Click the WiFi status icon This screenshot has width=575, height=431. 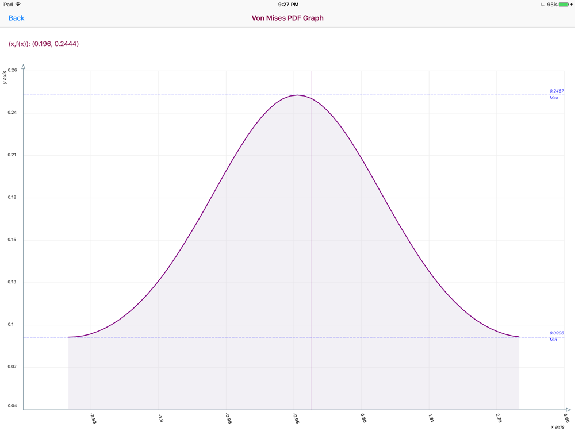coord(18,5)
